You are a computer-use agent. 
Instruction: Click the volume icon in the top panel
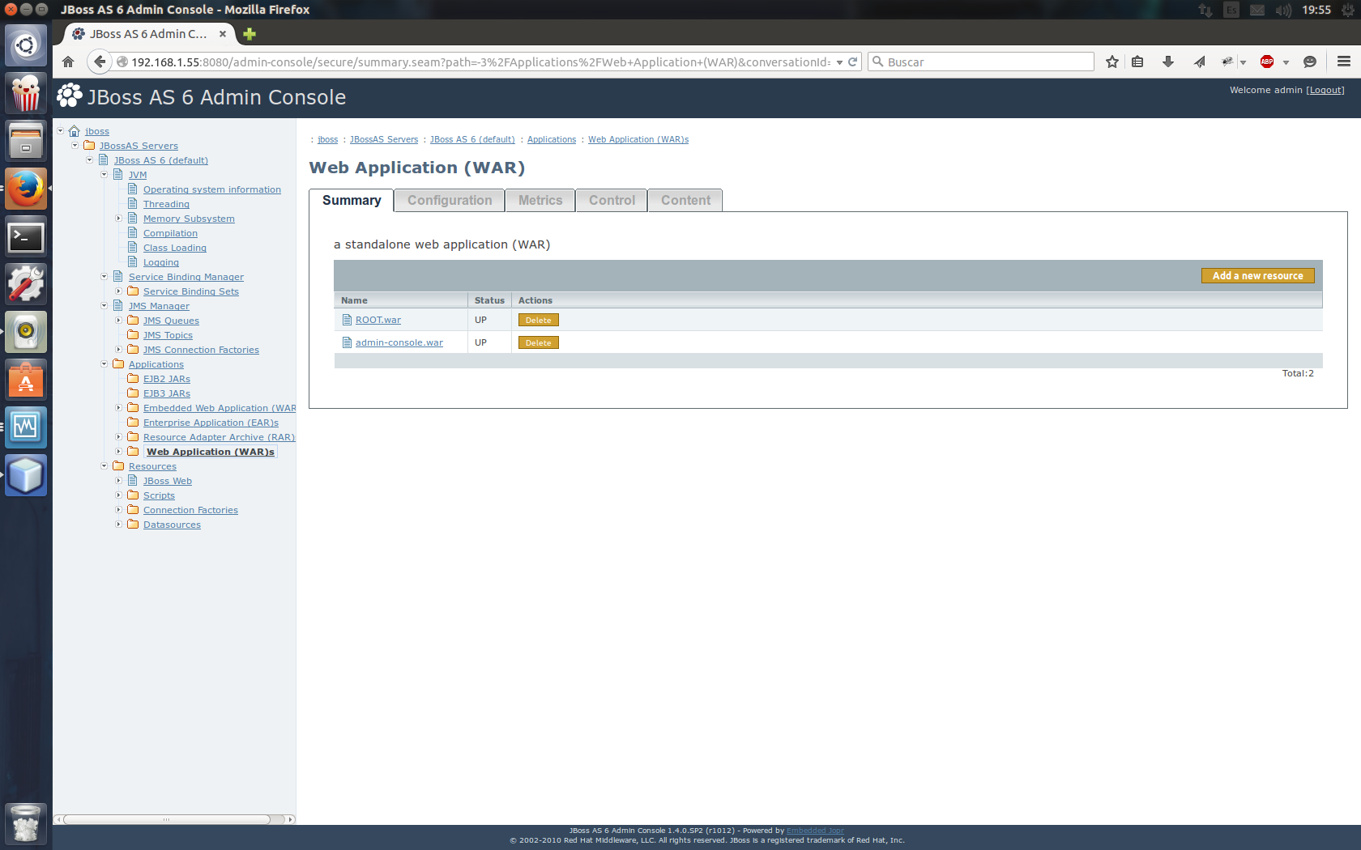coord(1283,10)
